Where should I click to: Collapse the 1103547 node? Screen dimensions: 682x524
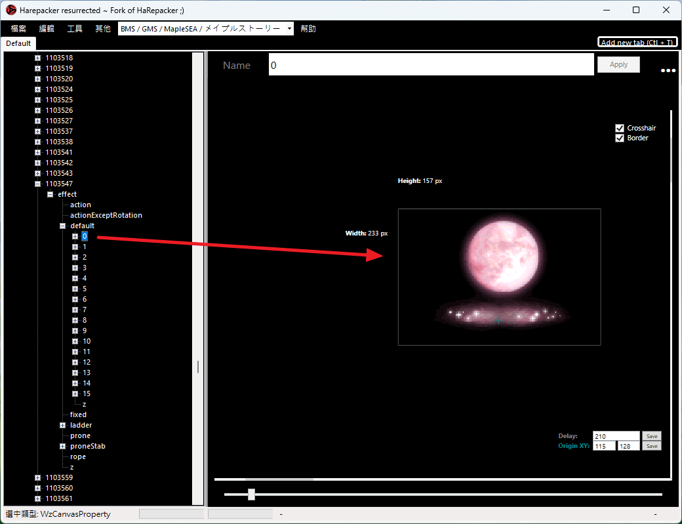pos(38,184)
